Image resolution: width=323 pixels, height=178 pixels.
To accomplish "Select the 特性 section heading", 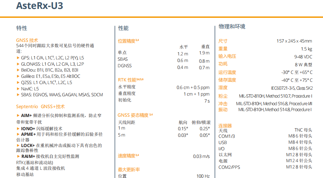I will (22, 28).
